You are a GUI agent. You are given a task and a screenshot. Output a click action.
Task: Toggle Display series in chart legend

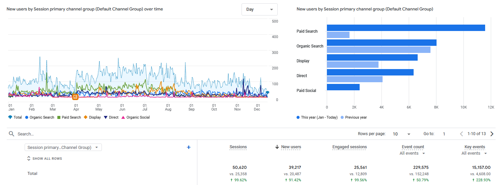tap(86, 117)
